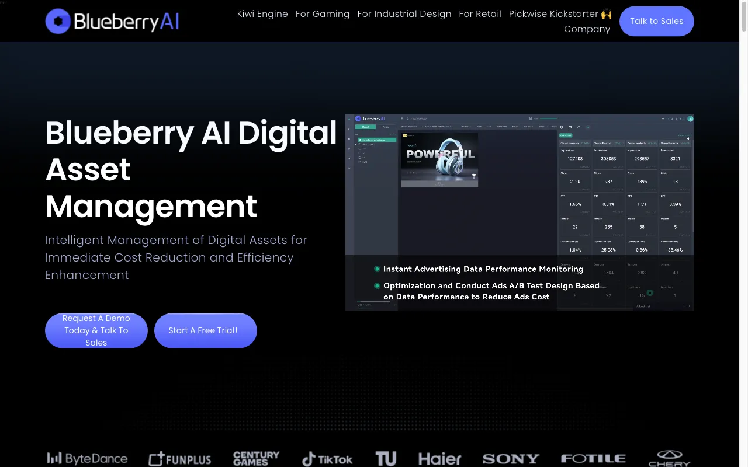Screen dimensions: 748x467
Task: Go to For Industrial Design
Action: click(404, 13)
